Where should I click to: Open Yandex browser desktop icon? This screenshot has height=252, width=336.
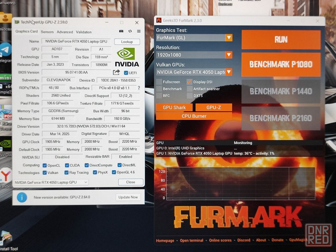tap(6, 175)
